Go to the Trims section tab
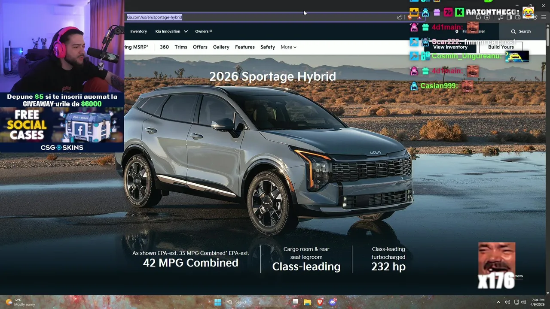This screenshot has height=309, width=550. point(181,47)
